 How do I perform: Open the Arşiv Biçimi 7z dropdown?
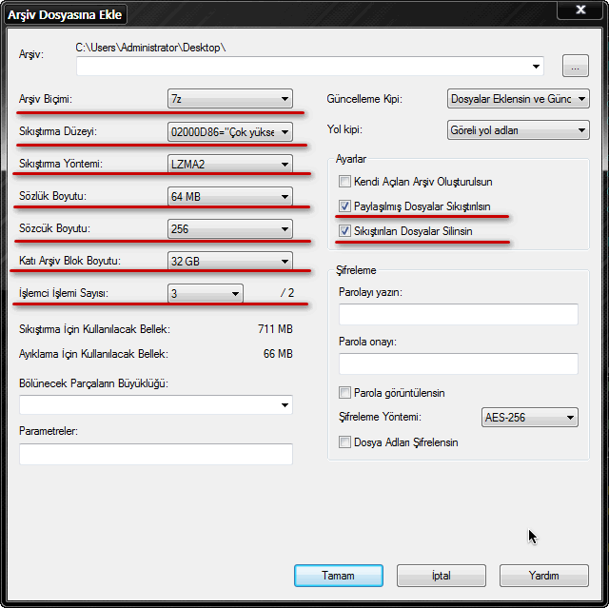click(230, 99)
